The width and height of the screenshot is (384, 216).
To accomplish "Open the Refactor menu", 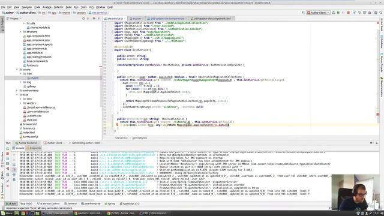I will point(58,7).
